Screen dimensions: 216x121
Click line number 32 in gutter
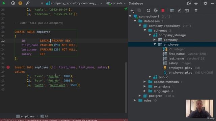3,41
